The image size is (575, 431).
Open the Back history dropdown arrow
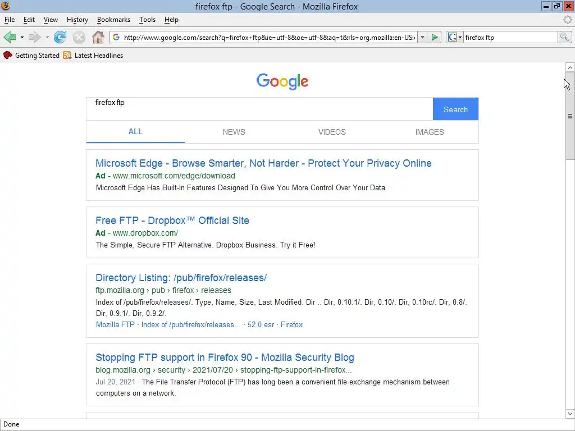(22, 37)
